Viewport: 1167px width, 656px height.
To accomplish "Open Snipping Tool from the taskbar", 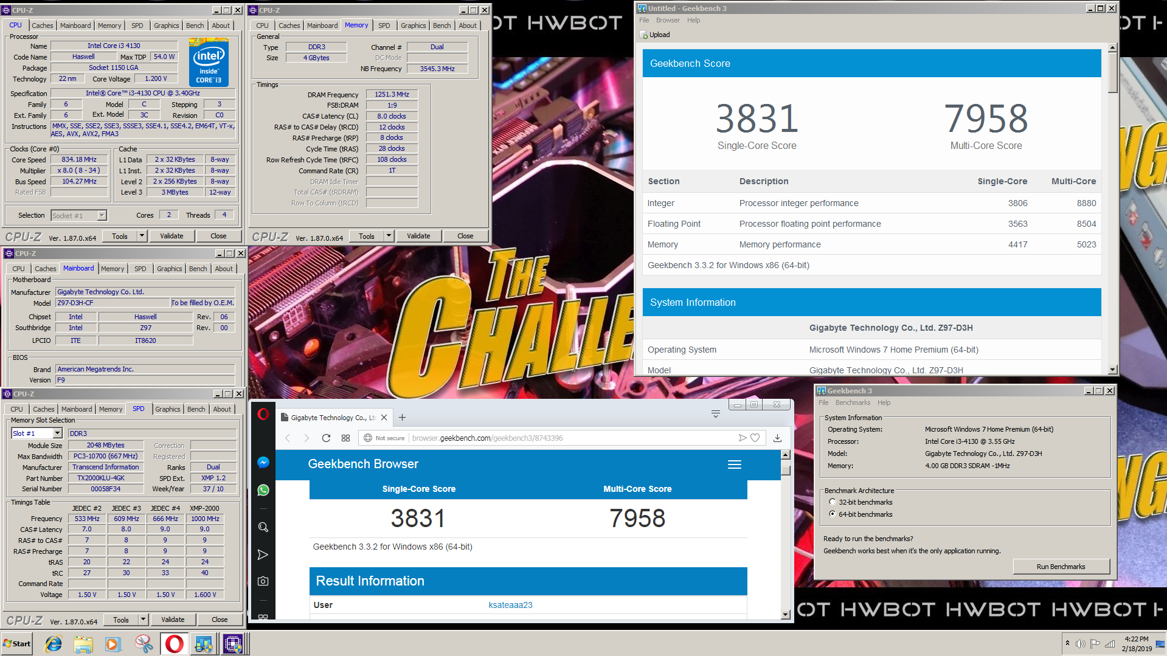I will click(x=144, y=644).
